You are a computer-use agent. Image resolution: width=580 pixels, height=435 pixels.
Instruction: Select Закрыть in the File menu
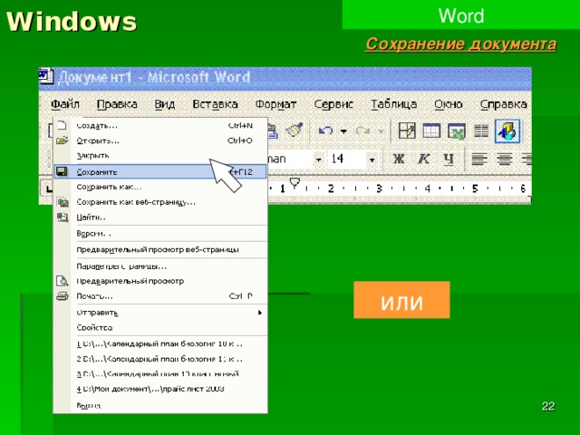(160, 156)
